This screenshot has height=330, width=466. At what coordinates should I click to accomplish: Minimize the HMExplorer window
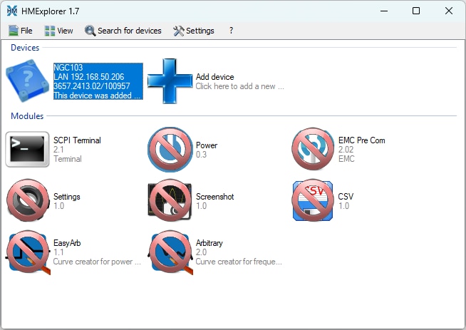[x=384, y=11]
